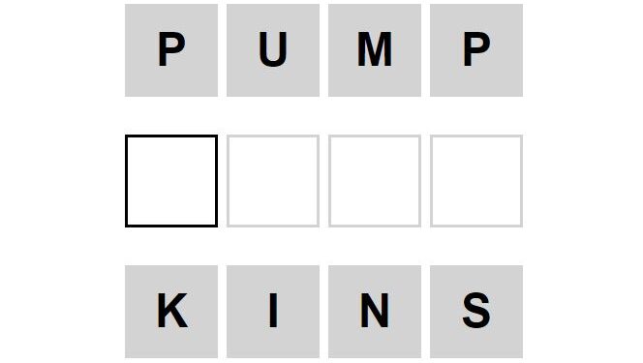This screenshot has width=643, height=363.
Task: Click the first P tile in PUMP
Action: [x=171, y=50]
